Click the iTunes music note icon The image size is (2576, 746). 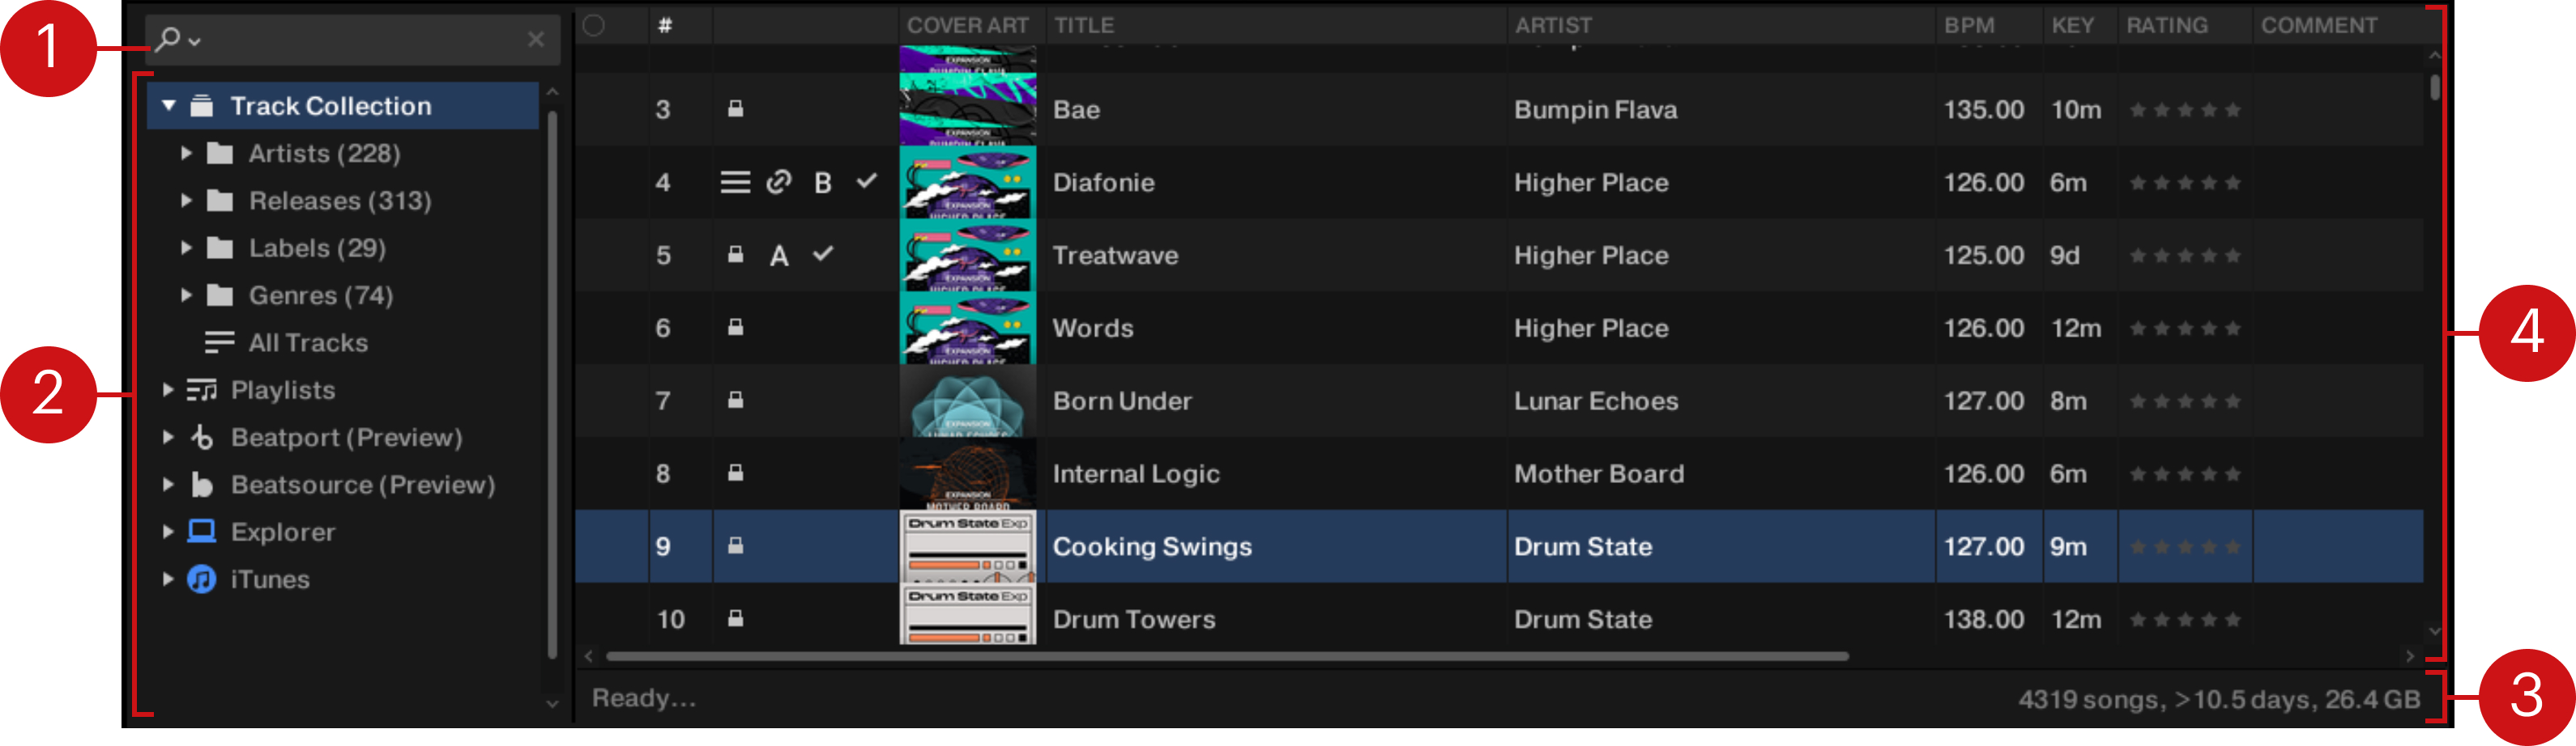pyautogui.click(x=202, y=579)
